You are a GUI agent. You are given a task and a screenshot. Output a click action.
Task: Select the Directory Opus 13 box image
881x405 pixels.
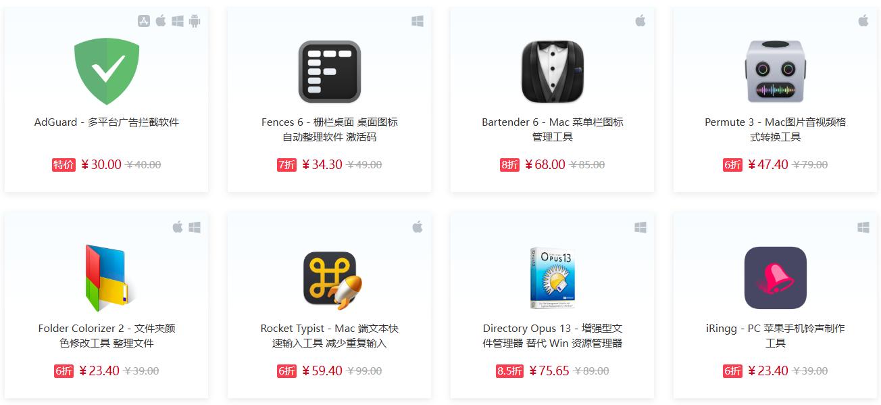553,278
